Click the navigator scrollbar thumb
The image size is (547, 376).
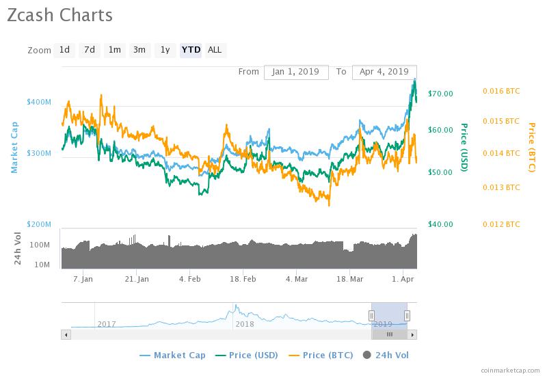390,335
